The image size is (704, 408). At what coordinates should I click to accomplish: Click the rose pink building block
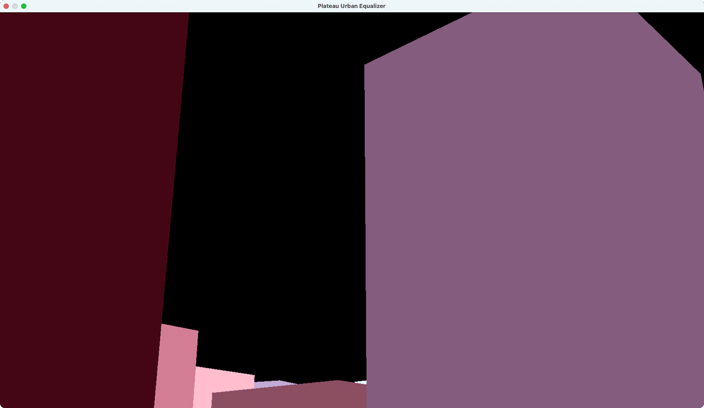pyautogui.click(x=177, y=366)
